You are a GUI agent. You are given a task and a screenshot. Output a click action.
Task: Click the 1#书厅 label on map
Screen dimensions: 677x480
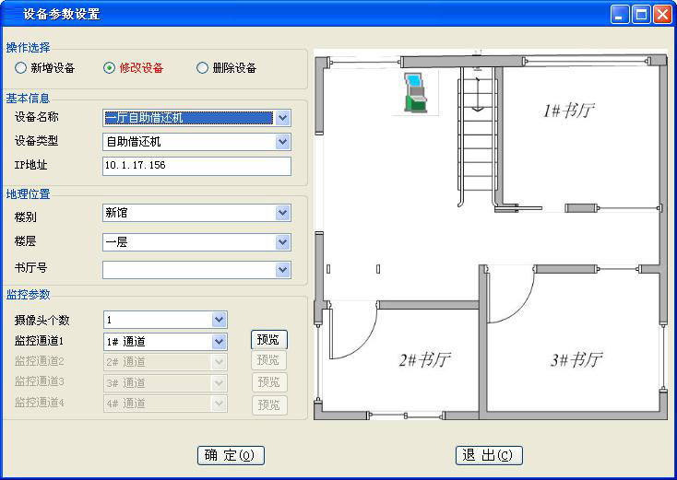(569, 111)
